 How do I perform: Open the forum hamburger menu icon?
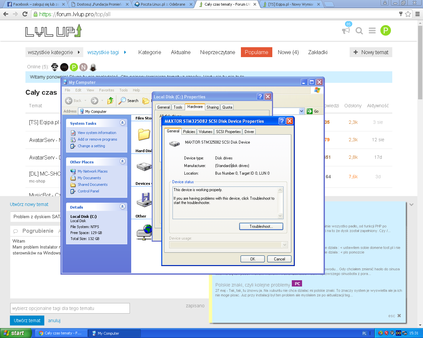click(x=372, y=31)
